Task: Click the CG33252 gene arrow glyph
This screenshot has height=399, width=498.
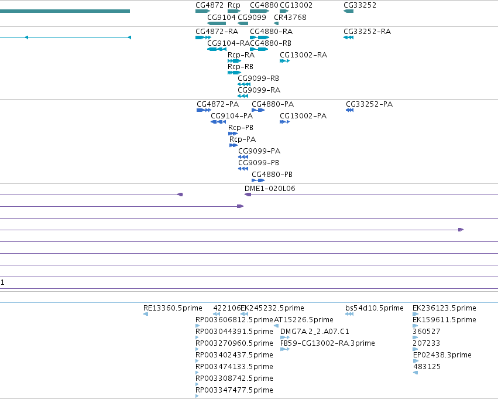Action: click(348, 11)
